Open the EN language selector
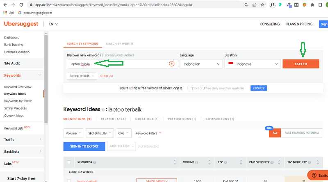 point(53,24)
